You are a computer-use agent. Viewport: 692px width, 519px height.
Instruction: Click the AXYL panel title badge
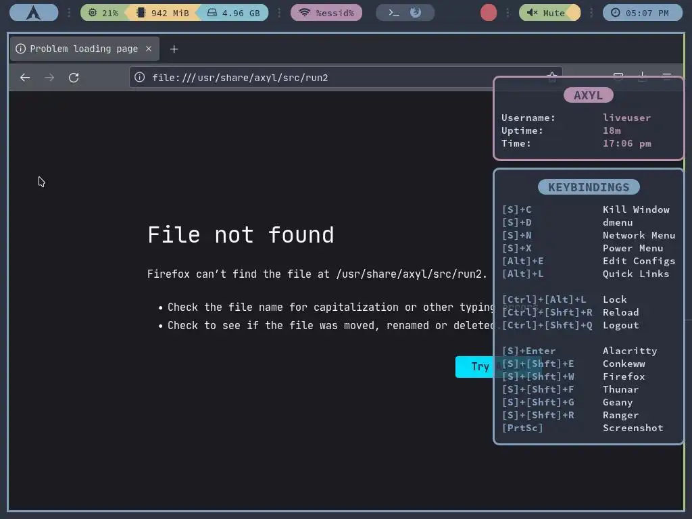589,95
